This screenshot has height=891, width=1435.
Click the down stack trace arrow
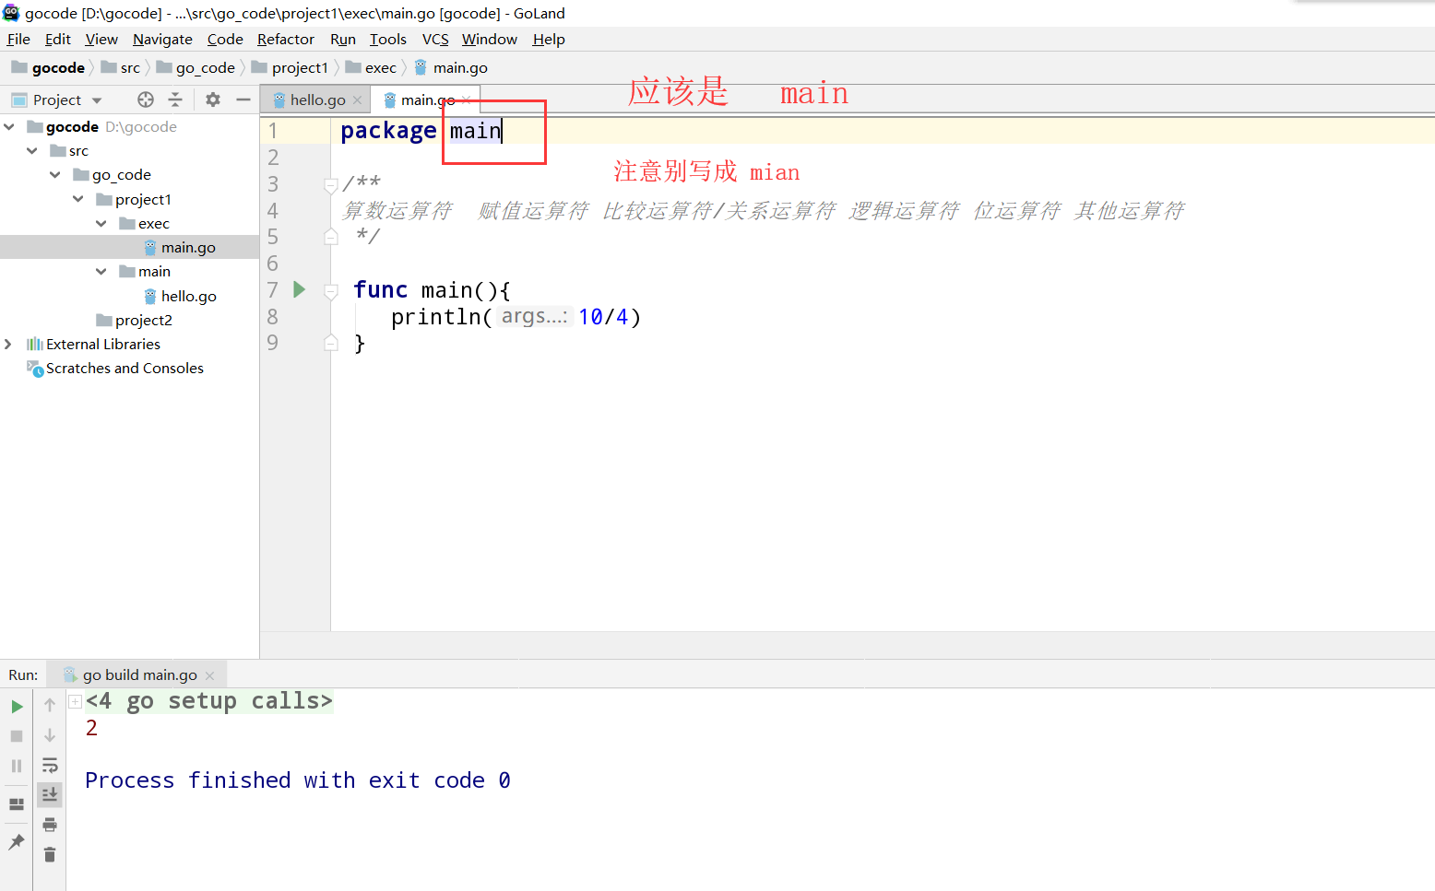click(50, 735)
